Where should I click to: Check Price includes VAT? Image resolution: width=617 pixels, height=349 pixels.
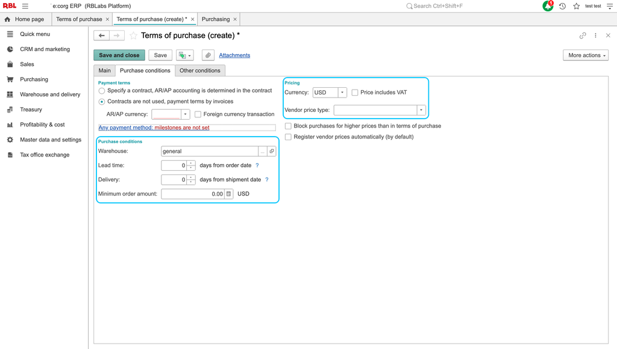click(x=355, y=92)
